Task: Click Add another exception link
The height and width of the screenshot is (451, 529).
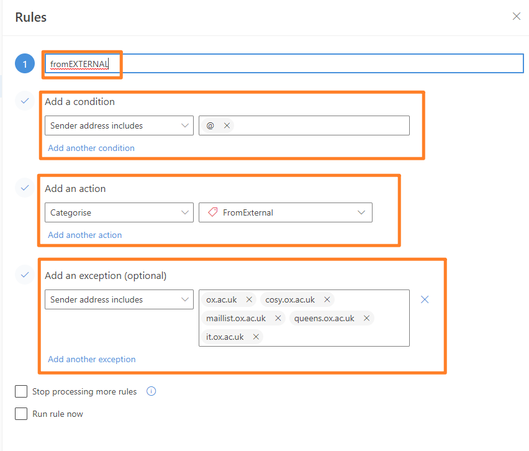Action: 92,359
